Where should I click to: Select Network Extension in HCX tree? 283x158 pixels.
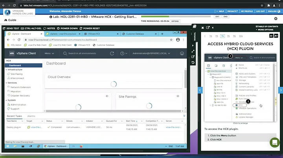point(20,87)
